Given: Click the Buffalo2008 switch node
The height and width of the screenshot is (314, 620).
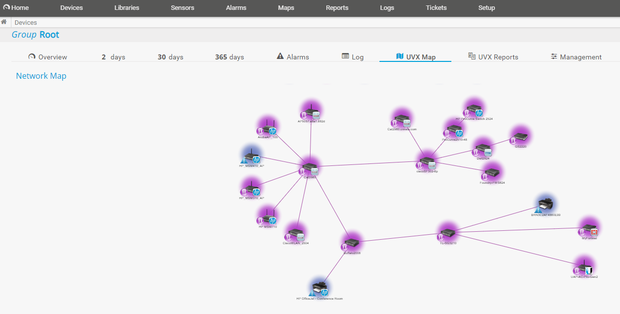Looking at the screenshot, I should point(352,243).
